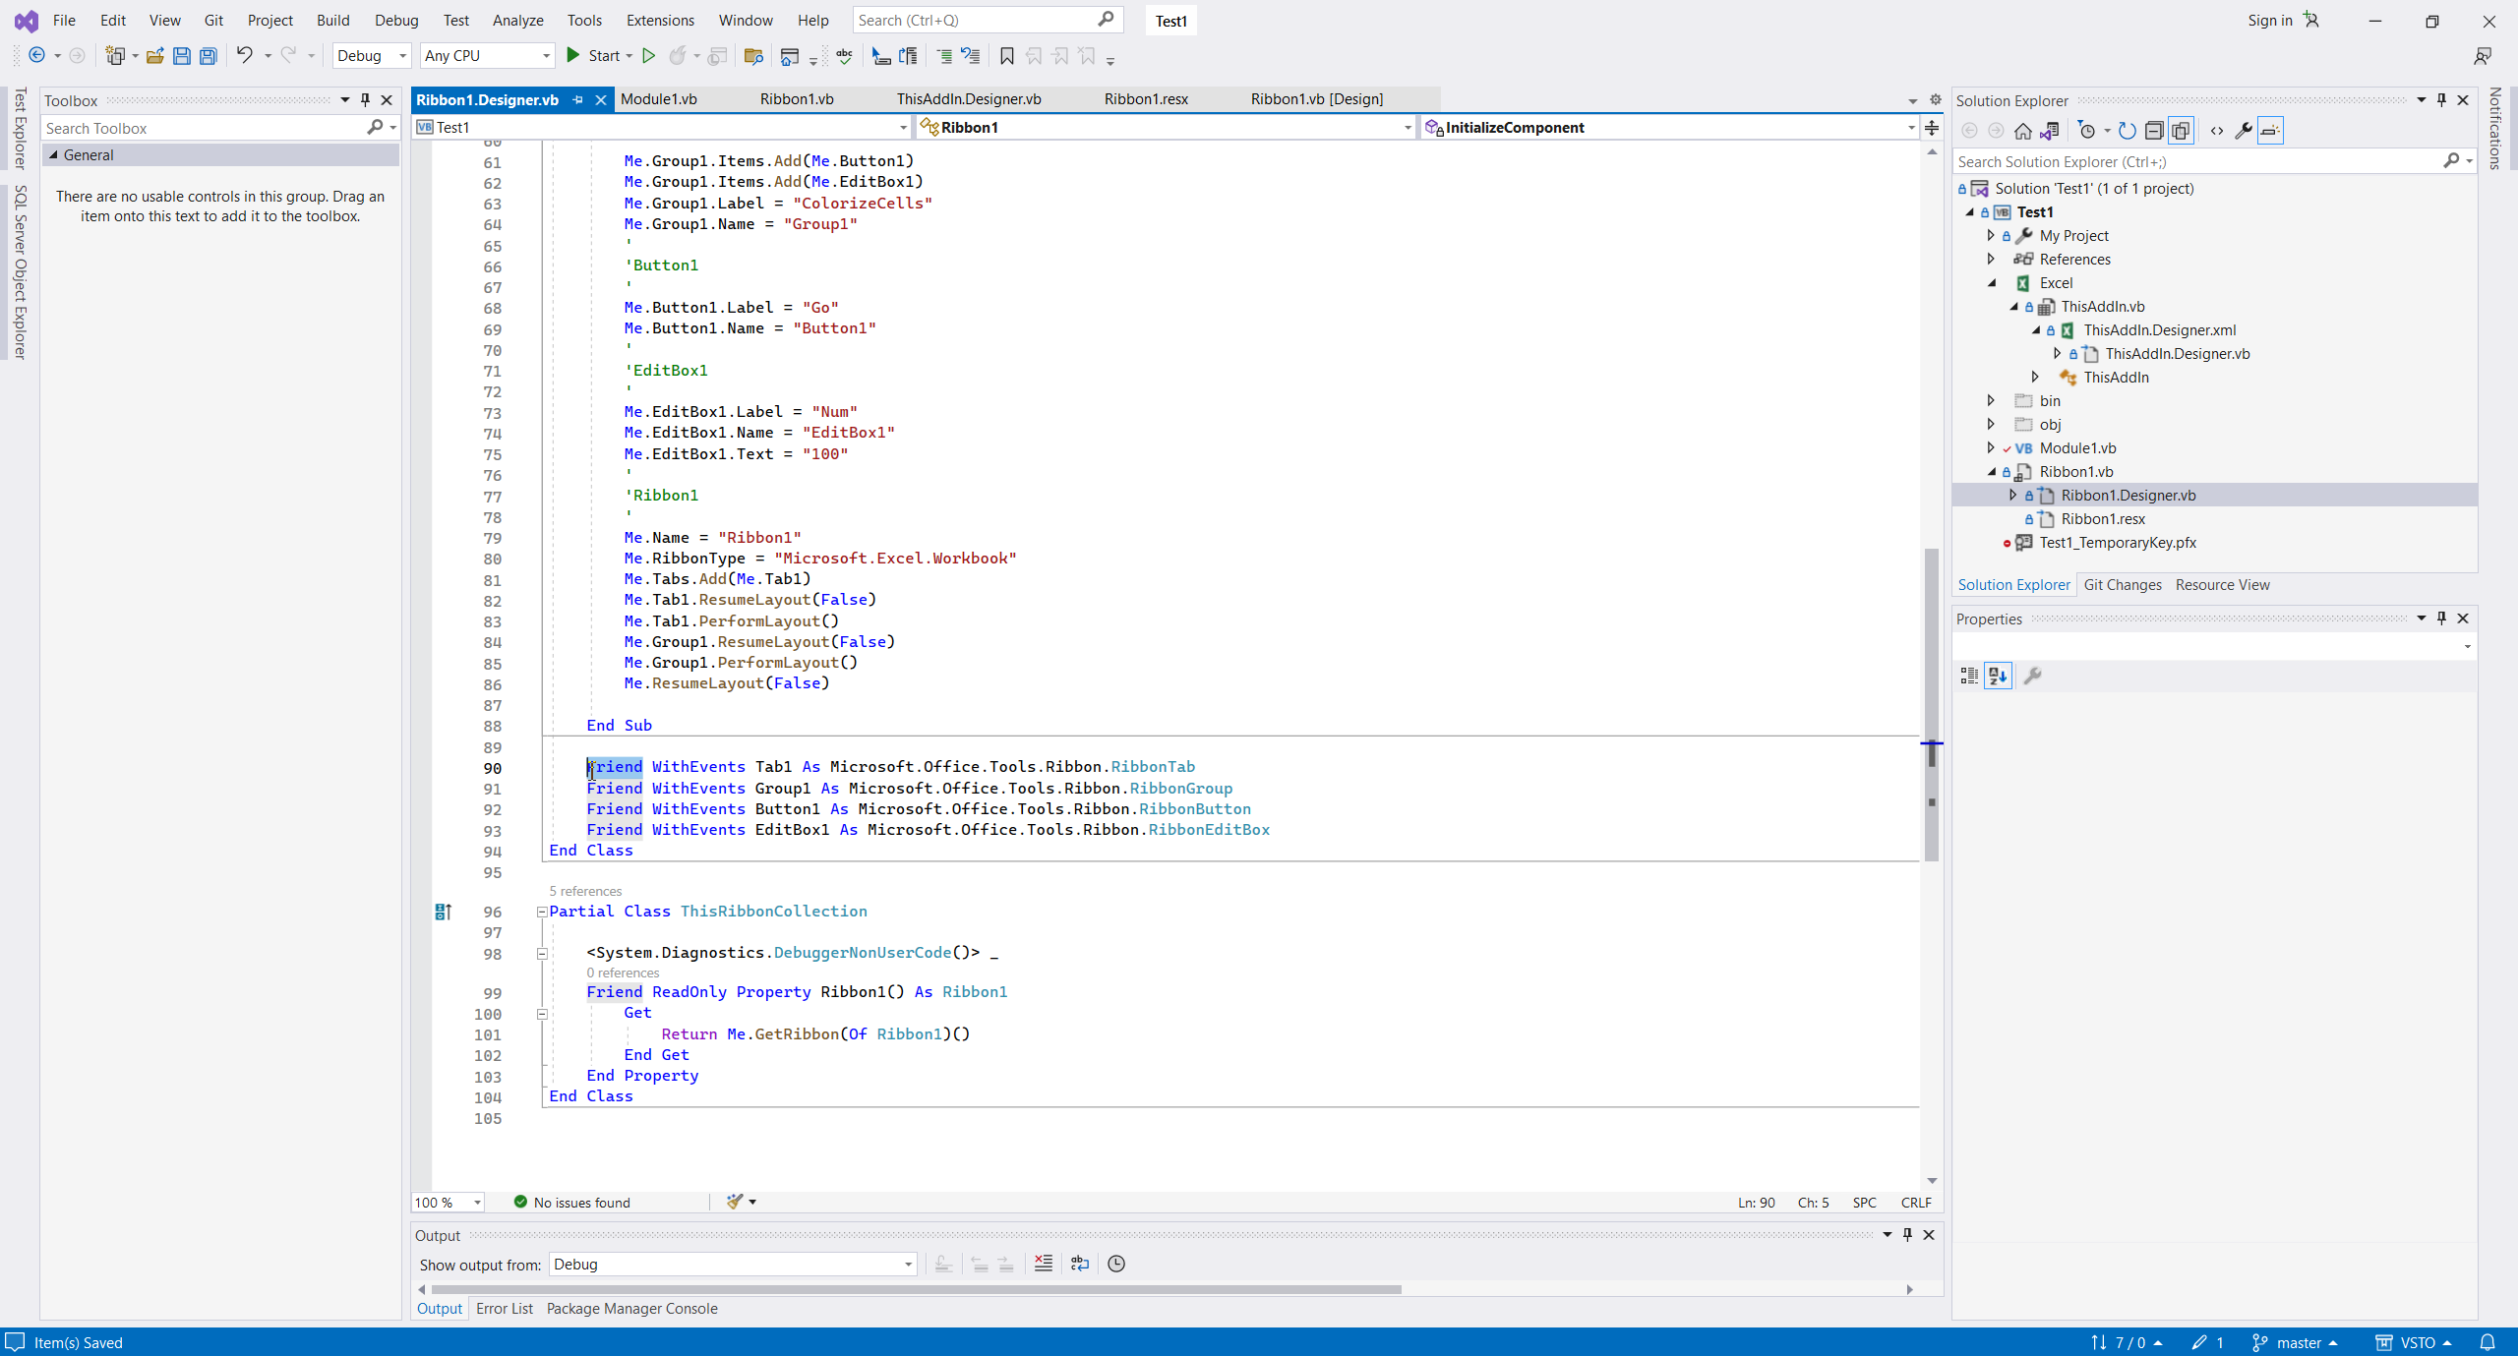2518x1356 pixels.
Task: Click Sign in link
Action: [2269, 20]
